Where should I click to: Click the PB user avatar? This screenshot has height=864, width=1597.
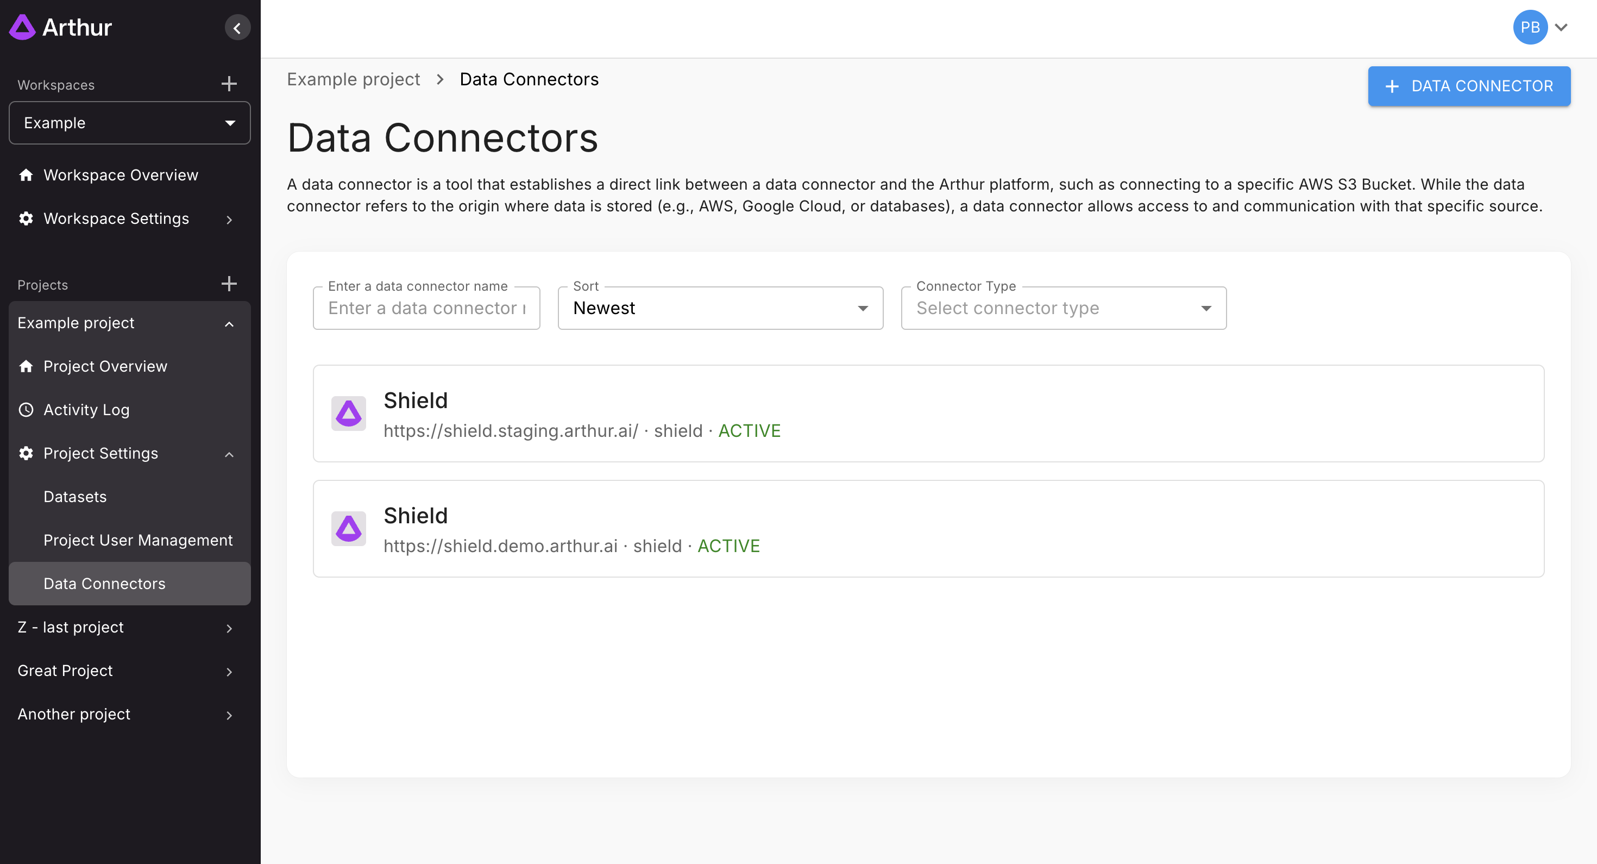[x=1530, y=27]
